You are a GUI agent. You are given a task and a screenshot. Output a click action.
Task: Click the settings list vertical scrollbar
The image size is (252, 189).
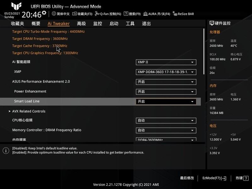(x=204, y=51)
